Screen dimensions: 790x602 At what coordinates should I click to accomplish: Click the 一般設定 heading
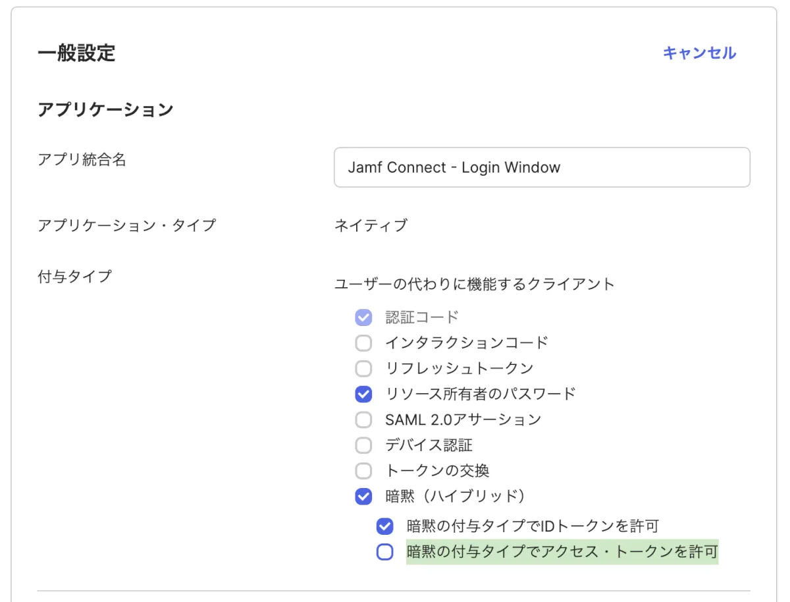tap(76, 53)
